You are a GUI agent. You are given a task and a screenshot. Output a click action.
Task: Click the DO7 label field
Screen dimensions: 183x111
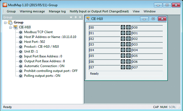(147, 67)
